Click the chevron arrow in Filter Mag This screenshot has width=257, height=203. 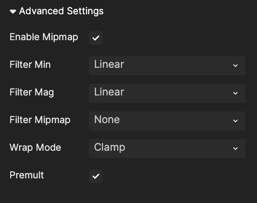click(235, 93)
